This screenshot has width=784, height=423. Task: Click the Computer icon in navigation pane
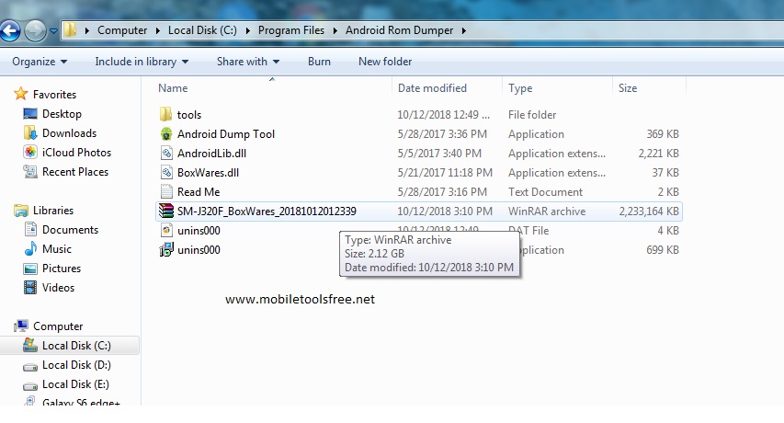[x=21, y=326]
